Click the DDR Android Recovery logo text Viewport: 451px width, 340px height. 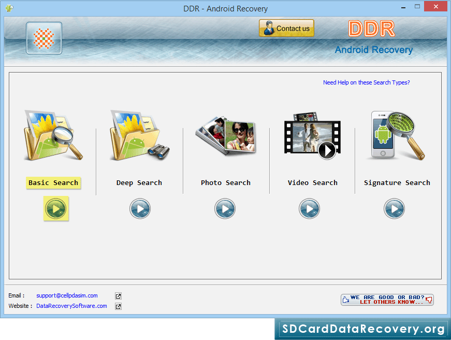tap(374, 37)
